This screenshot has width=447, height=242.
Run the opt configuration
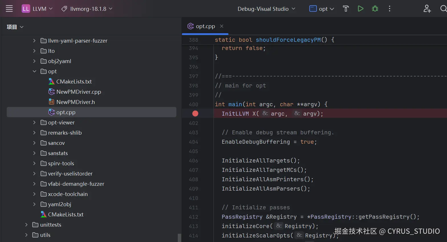(x=360, y=9)
